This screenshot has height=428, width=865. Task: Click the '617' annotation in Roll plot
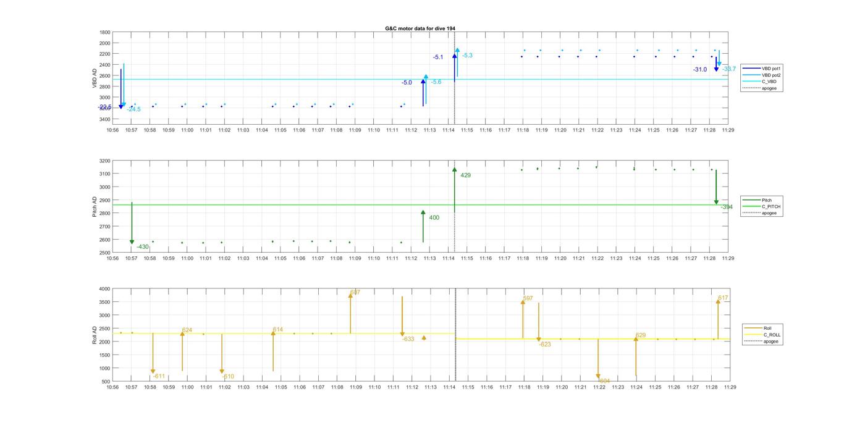click(x=723, y=298)
